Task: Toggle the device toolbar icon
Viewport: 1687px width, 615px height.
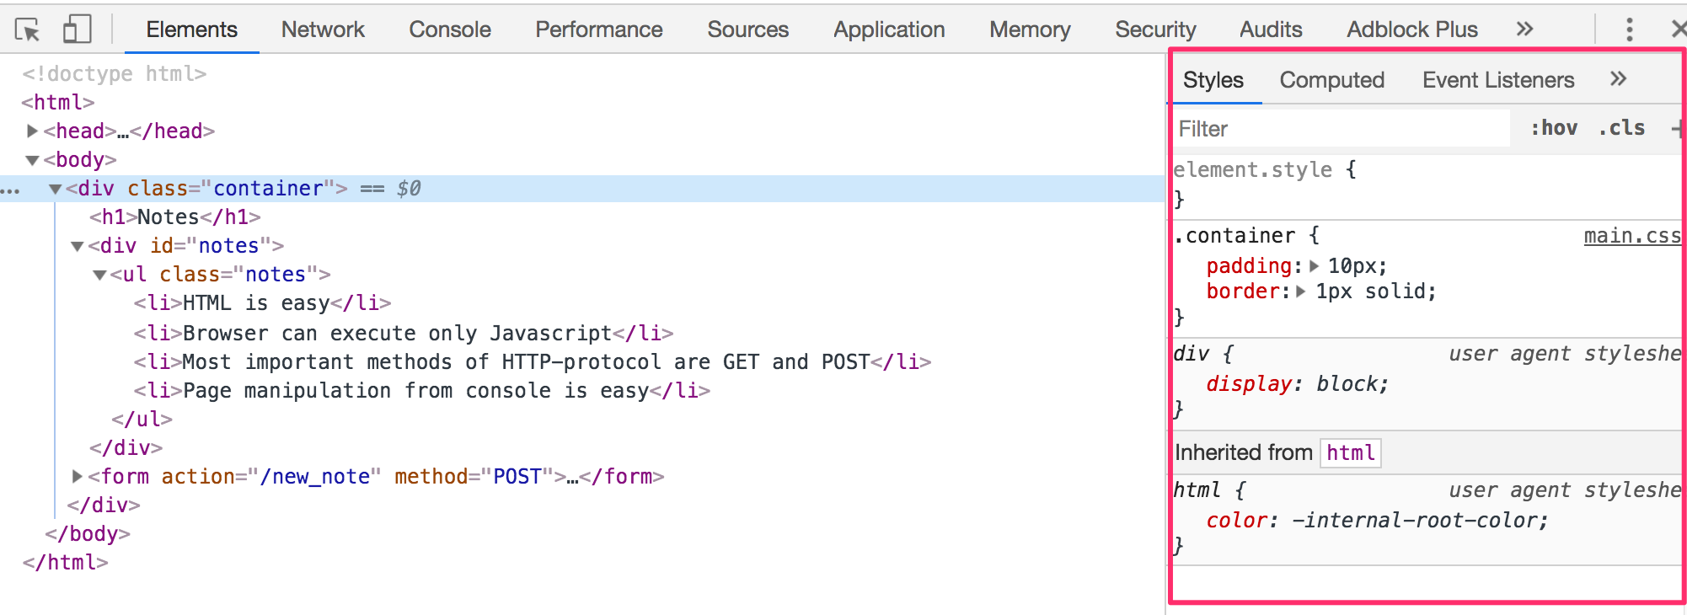Action: (x=77, y=29)
